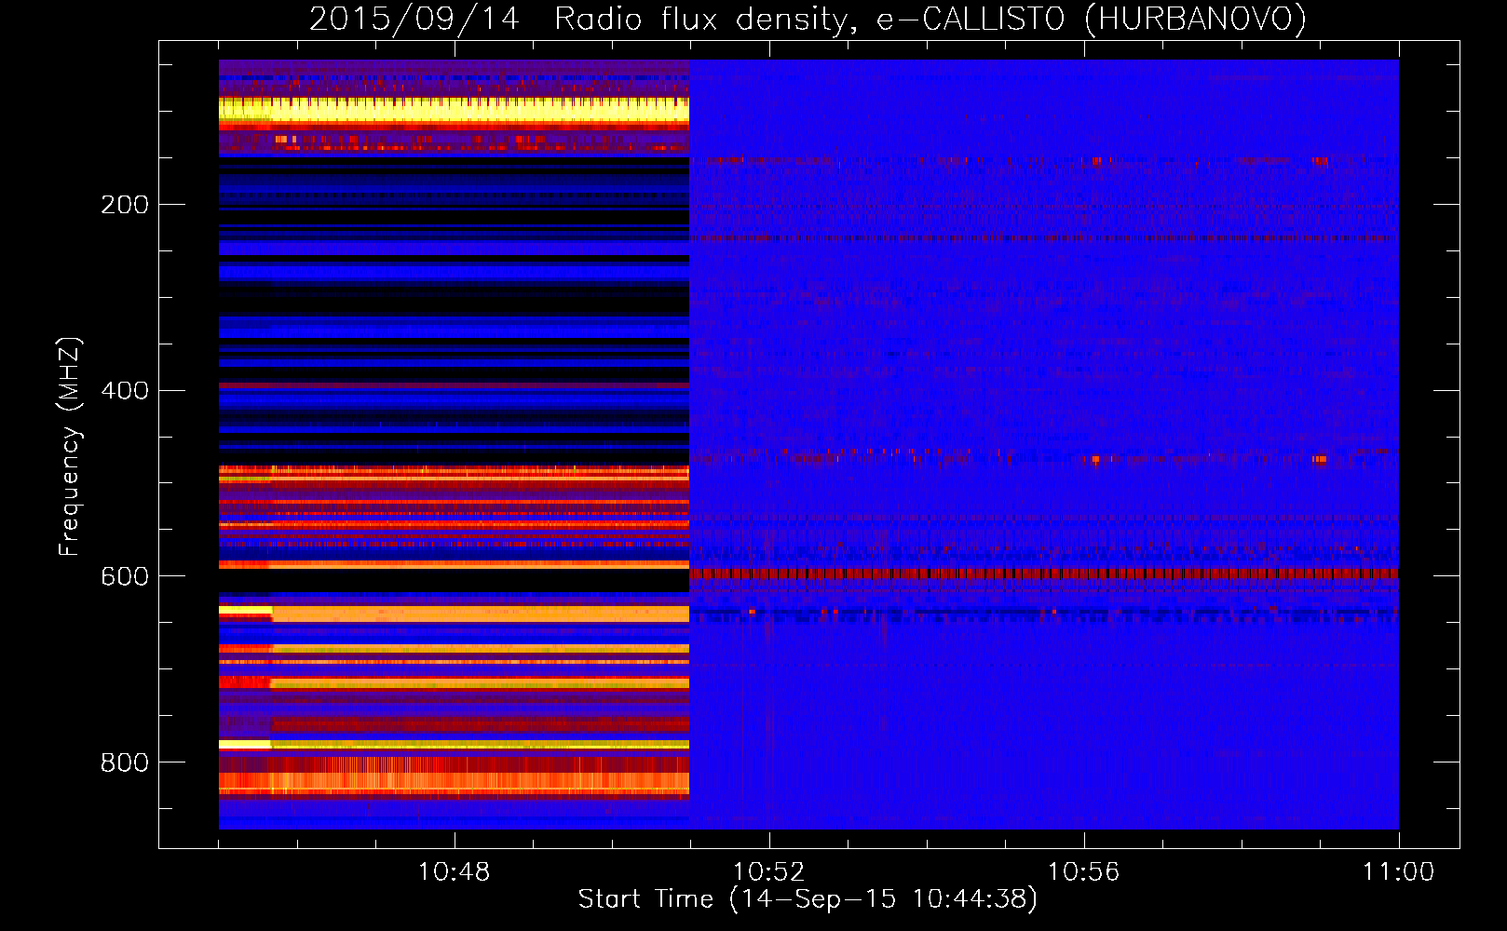Click the 10:52 time tick label
Image resolution: width=1507 pixels, height=931 pixels.
point(768,872)
